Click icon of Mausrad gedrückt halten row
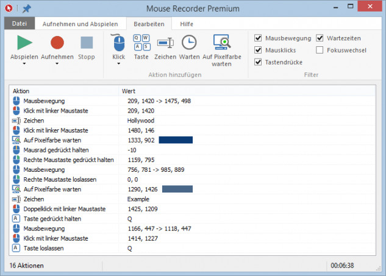The width and height of the screenshot is (386, 276). [16, 150]
